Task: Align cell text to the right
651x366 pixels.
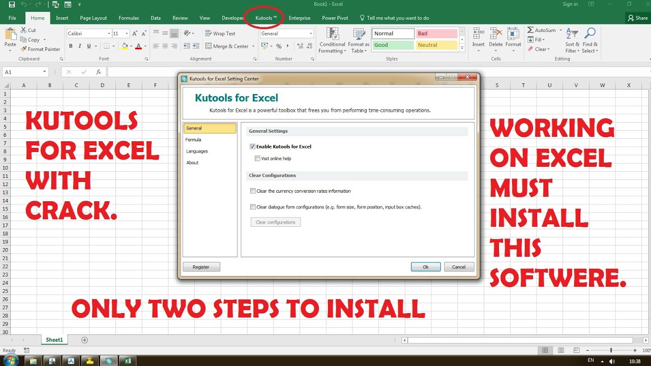Action: (174, 46)
